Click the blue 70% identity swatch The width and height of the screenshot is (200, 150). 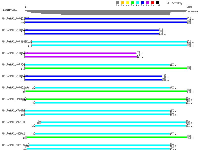click(142, 3)
